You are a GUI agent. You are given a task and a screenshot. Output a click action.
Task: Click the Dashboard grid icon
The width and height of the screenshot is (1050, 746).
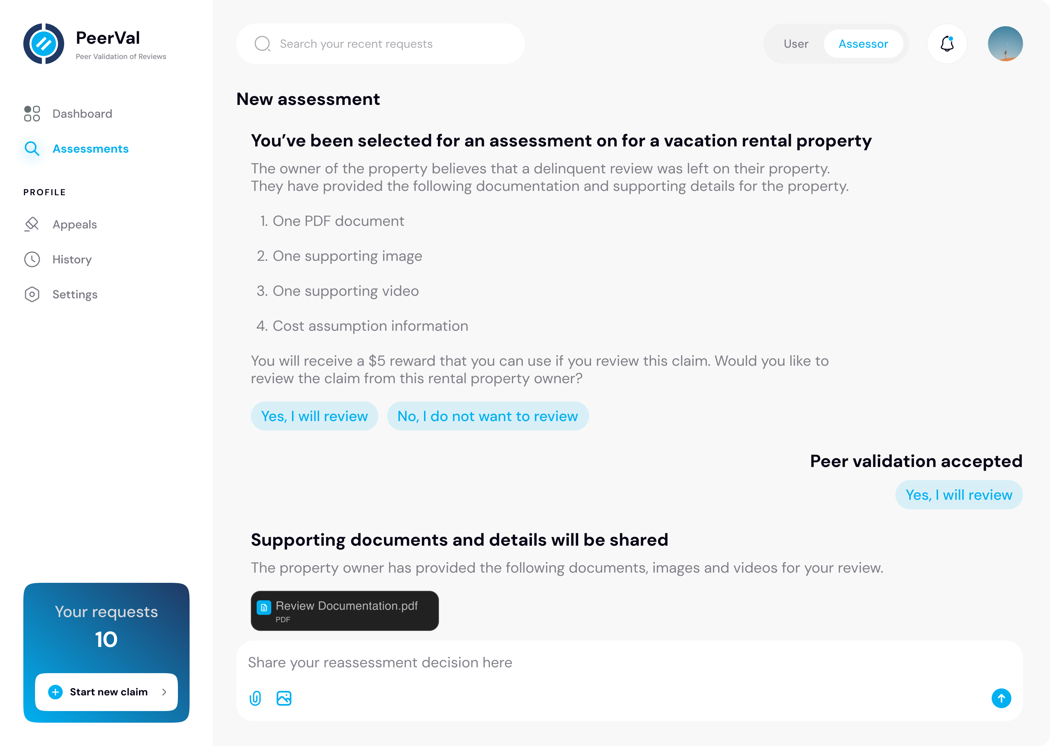click(x=32, y=113)
